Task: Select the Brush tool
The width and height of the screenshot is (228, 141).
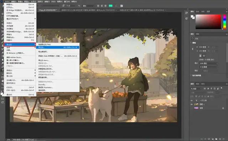Action: tap(2, 42)
